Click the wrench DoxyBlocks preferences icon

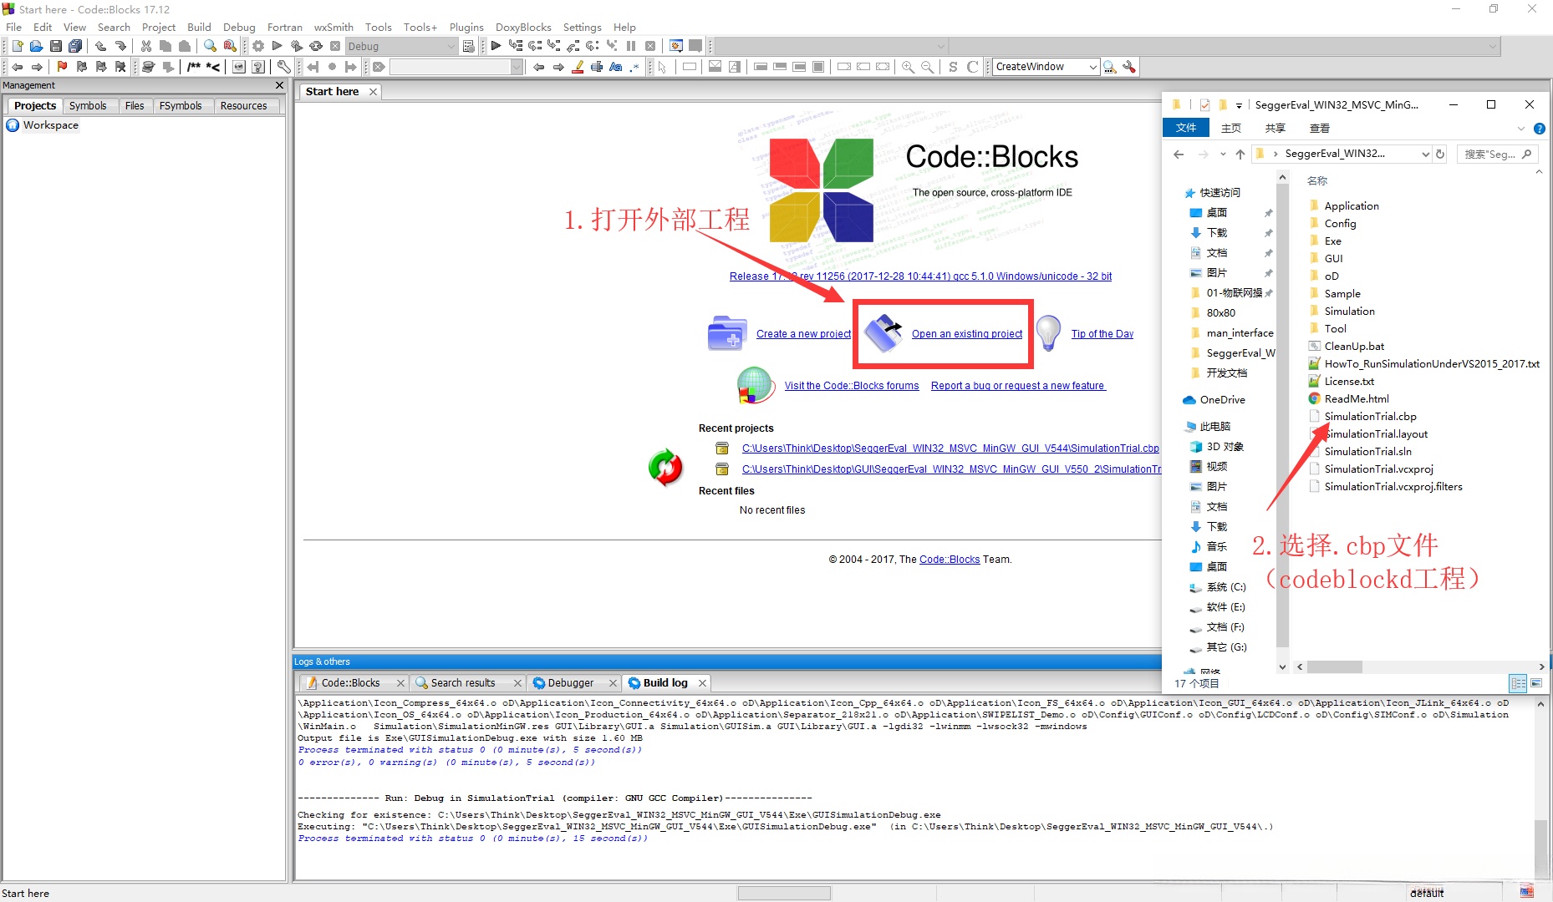(283, 67)
